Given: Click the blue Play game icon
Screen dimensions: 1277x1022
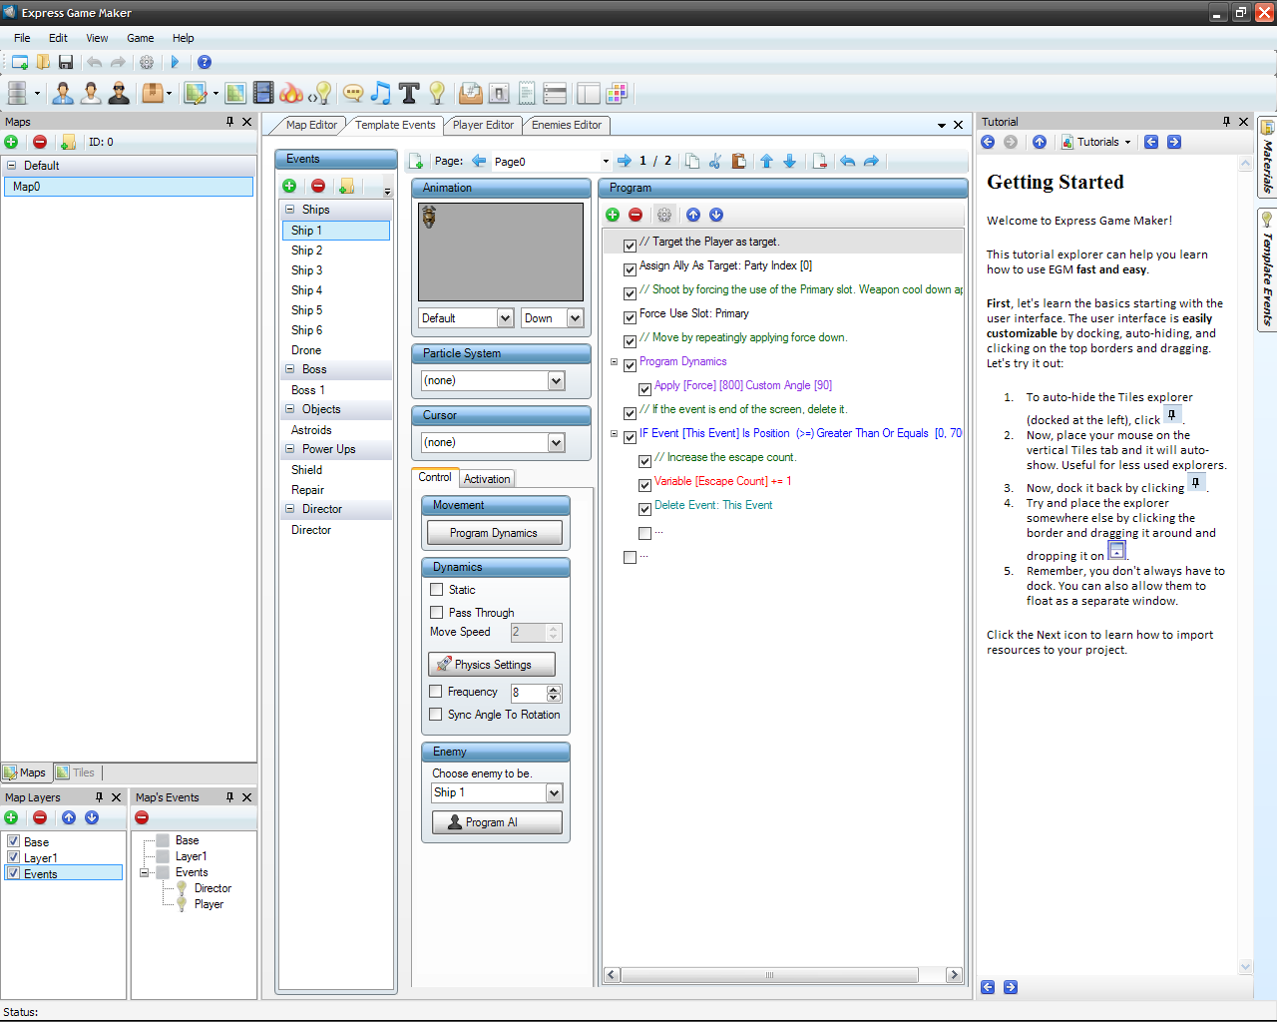Looking at the screenshot, I should [175, 62].
